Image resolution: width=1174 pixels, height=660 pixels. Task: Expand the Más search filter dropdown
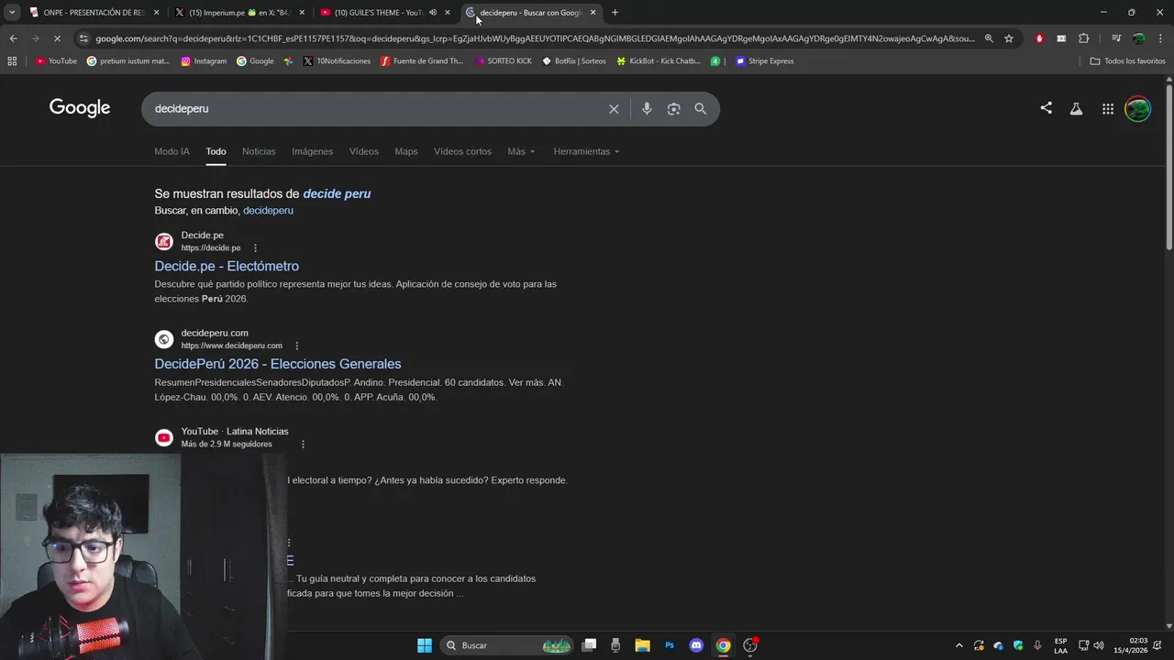pyautogui.click(x=521, y=151)
